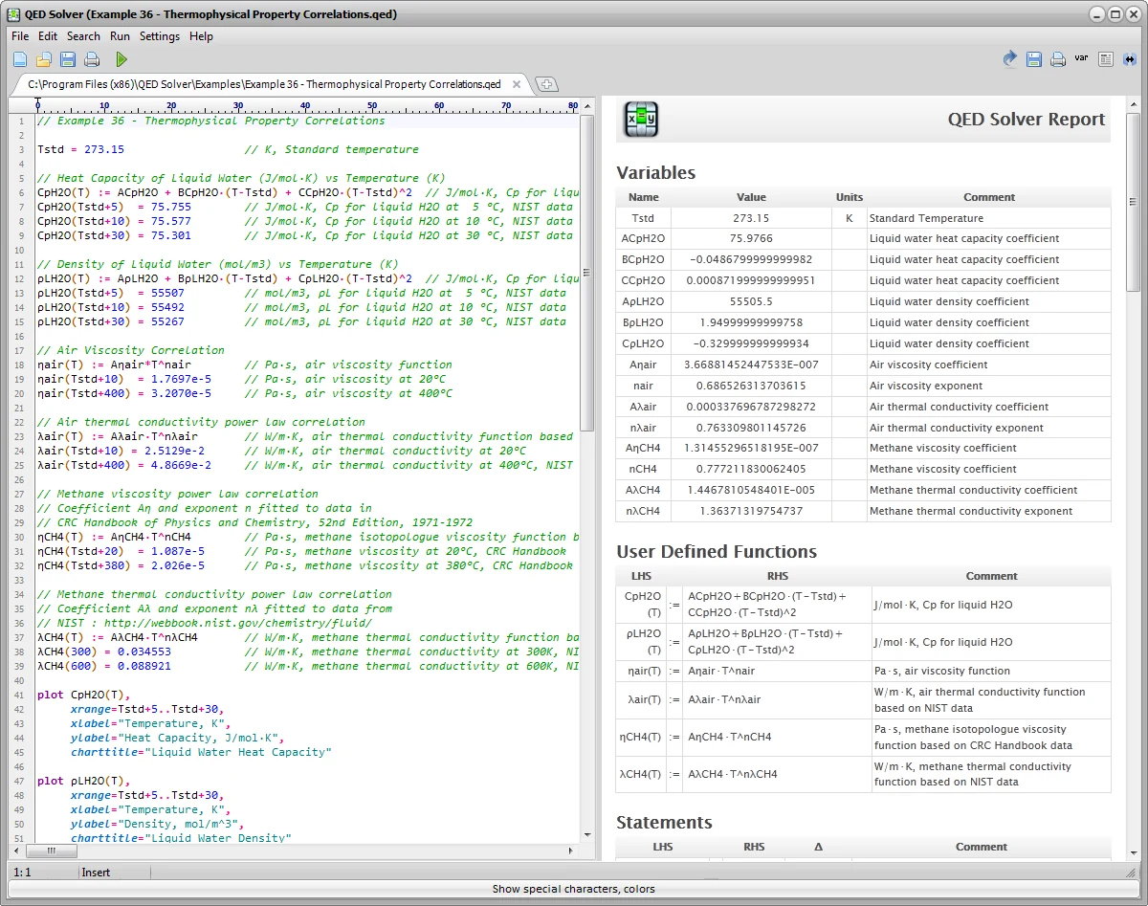The image size is (1148, 906).
Task: Click the QED Solver logo in the report
Action: coord(641,120)
